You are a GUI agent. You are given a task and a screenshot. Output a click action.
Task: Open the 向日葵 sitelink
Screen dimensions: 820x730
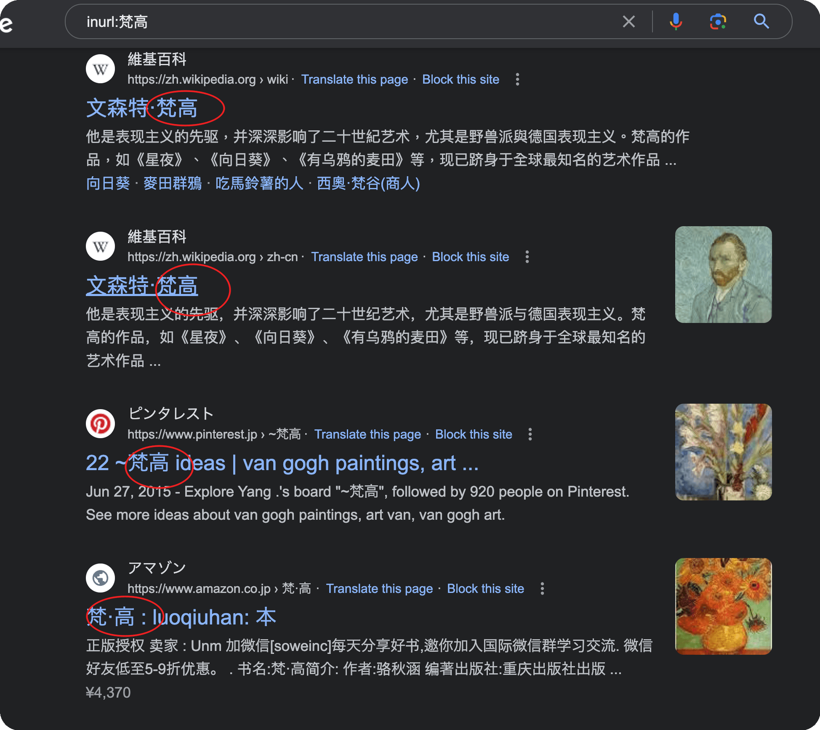[x=108, y=183]
